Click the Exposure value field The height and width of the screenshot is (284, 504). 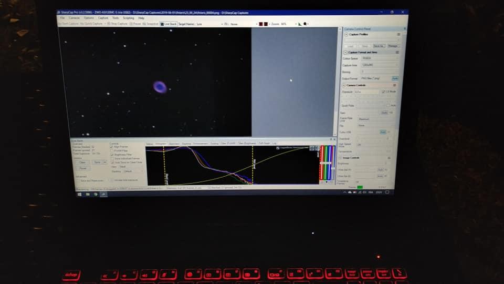pos(366,92)
